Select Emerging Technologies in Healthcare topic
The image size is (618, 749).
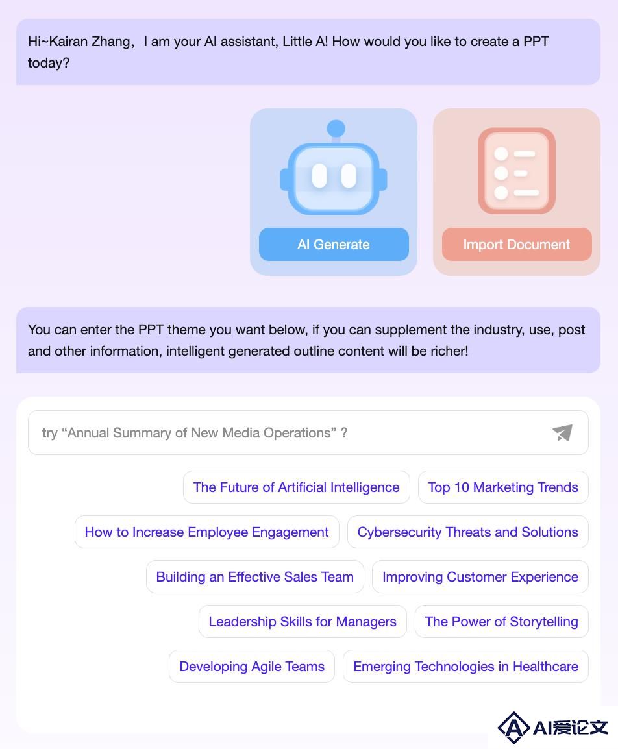point(465,667)
